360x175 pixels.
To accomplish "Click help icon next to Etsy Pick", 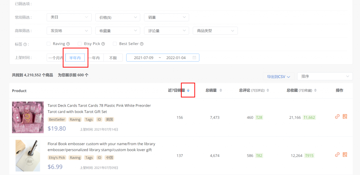I will 103,44.
